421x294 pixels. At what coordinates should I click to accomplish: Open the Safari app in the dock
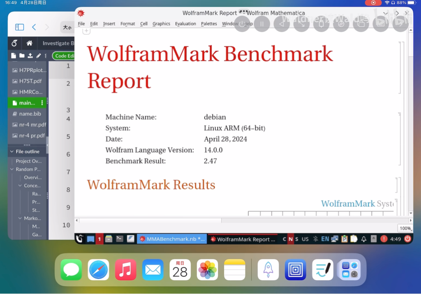[x=98, y=270]
